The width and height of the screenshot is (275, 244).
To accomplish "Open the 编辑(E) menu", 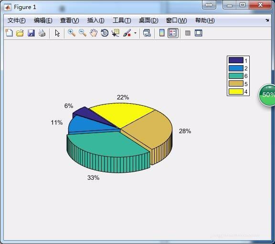I will 43,20.
